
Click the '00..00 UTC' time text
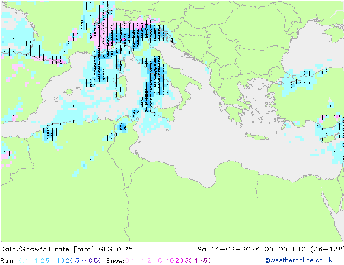285,249
